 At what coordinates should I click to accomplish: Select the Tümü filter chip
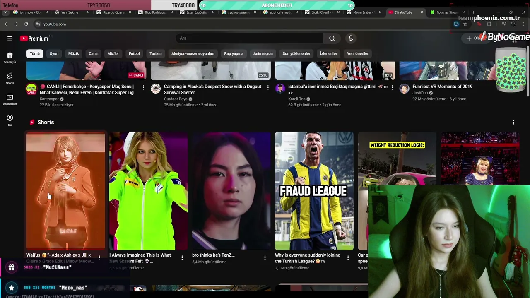[35, 53]
